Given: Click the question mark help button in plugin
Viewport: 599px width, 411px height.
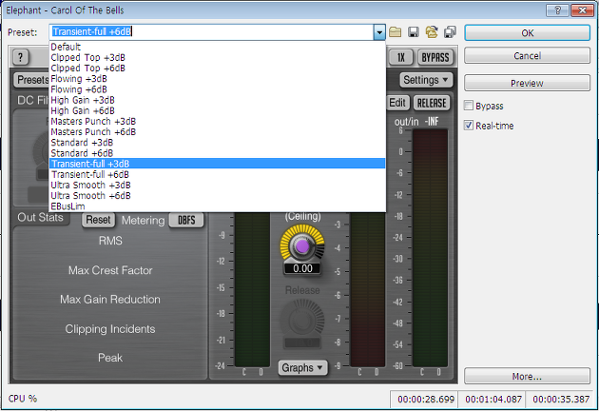Looking at the screenshot, I should (21, 58).
